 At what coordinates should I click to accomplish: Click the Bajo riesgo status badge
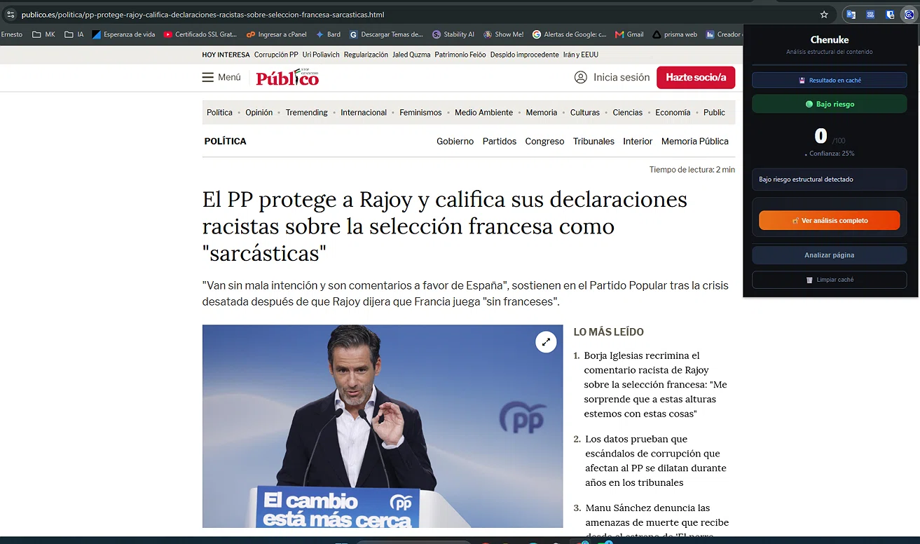point(830,104)
